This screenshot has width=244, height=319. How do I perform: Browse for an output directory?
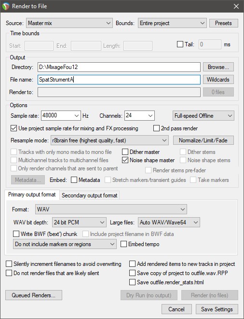(x=218, y=67)
